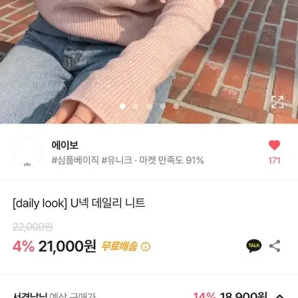The image size is (298, 298).
Task: Toggle the red heart like button
Action: point(274,145)
